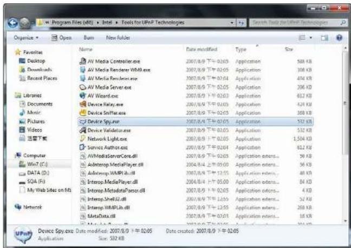The width and height of the screenshot is (351, 248).
Task: Select Interop.Shell32.dll file name
Action: 107,199
